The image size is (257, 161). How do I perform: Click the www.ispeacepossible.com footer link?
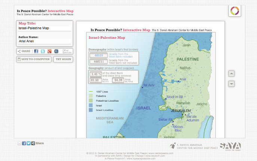point(141,158)
